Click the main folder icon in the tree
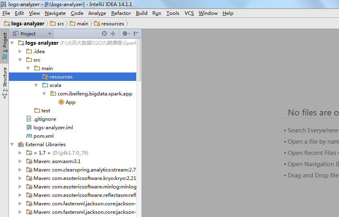Image resolution: width=339 pixels, height=217 pixels. (x=37, y=68)
